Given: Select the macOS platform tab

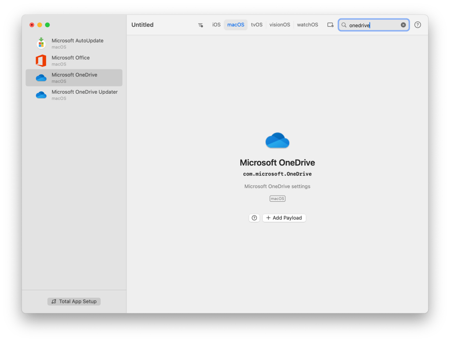Looking at the screenshot, I should pos(236,25).
